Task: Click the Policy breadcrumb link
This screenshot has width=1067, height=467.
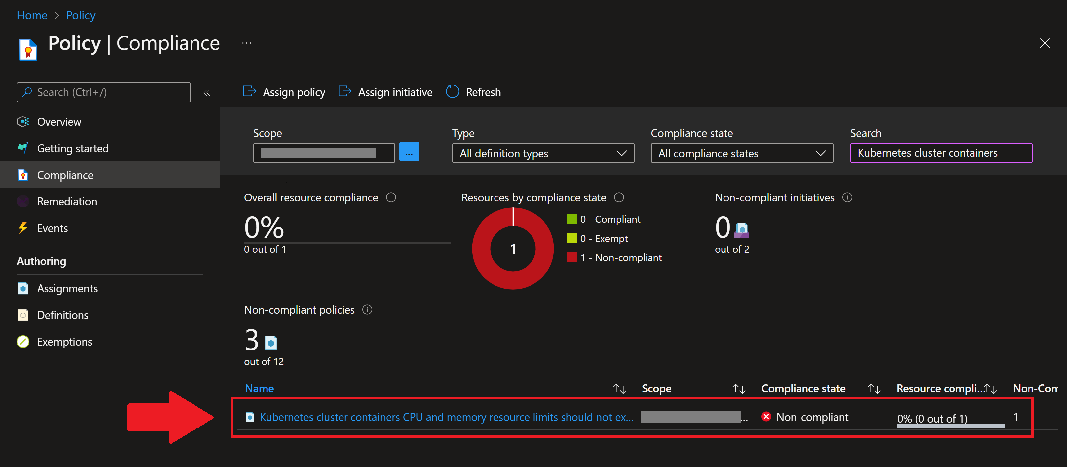Action: tap(80, 15)
